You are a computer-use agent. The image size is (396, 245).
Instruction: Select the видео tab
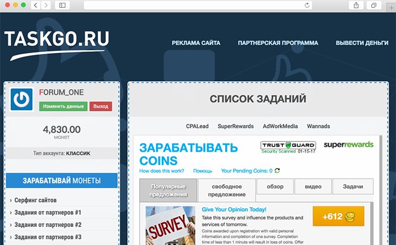coord(313,187)
